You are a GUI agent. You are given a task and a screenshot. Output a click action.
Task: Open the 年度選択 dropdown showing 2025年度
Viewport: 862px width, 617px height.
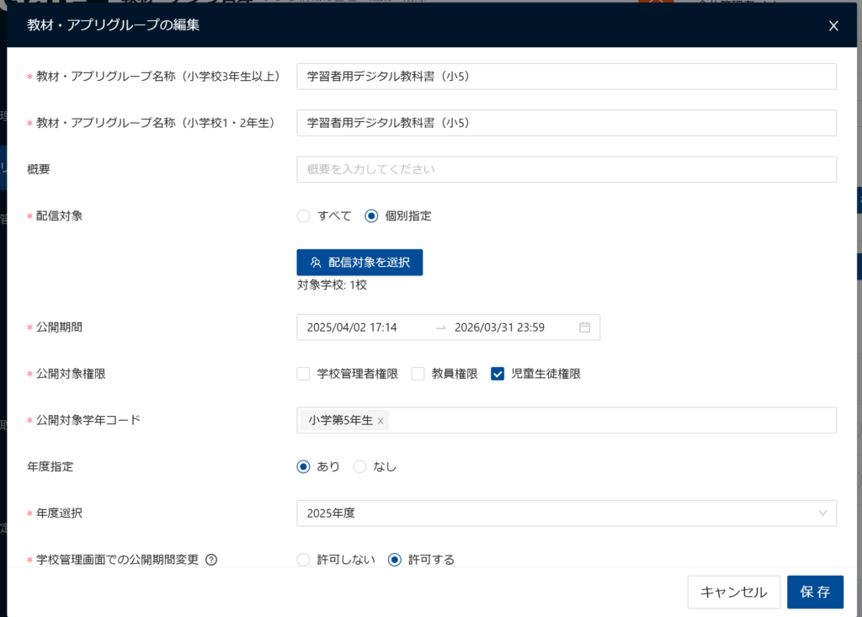click(567, 513)
